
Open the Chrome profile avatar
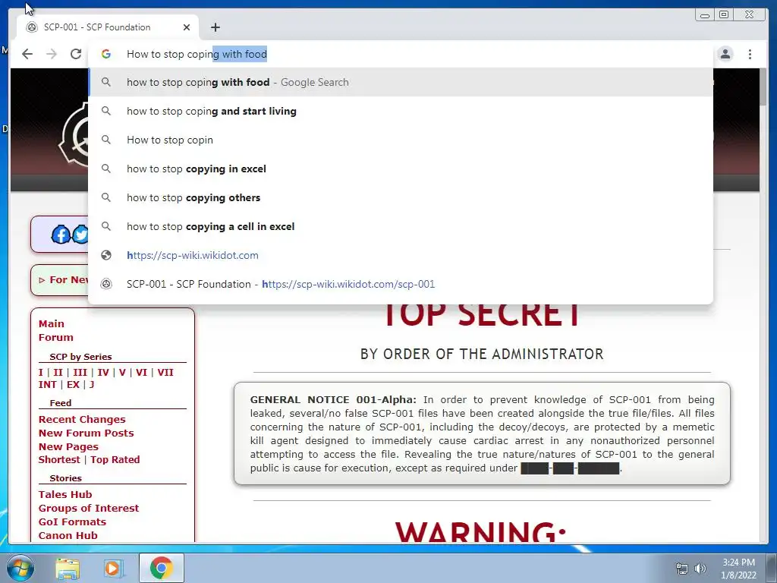tap(725, 54)
